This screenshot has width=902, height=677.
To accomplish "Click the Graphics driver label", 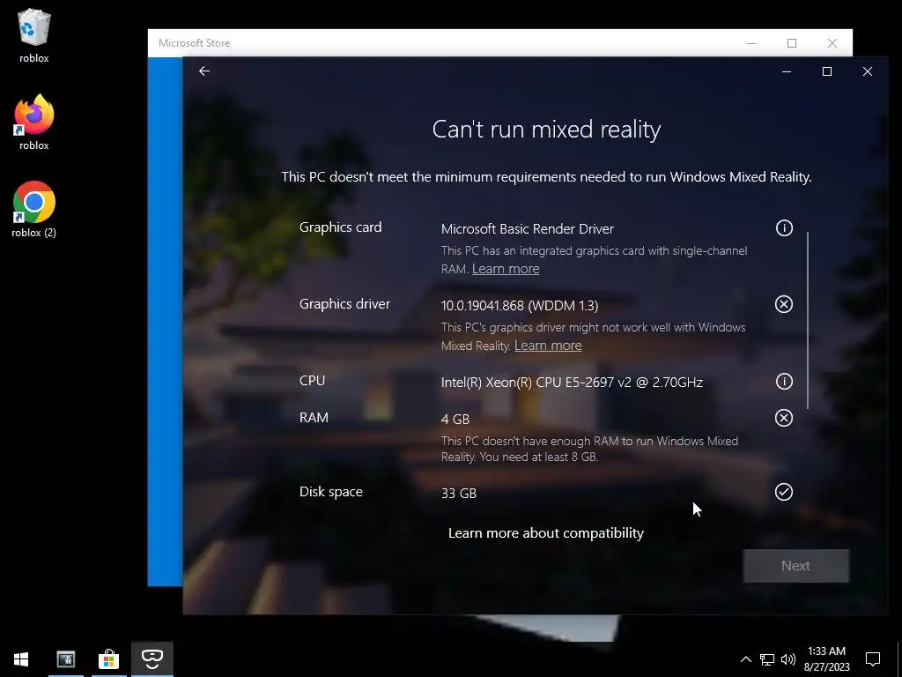I will point(344,304).
